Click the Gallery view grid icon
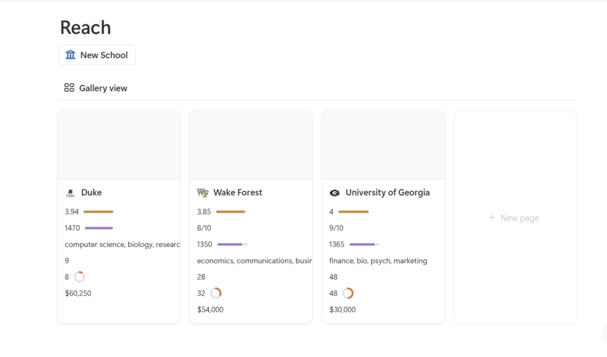The image size is (607, 357). pyautogui.click(x=69, y=88)
